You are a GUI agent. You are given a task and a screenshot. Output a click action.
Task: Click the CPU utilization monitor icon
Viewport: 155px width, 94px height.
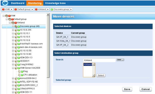coord(19,75)
